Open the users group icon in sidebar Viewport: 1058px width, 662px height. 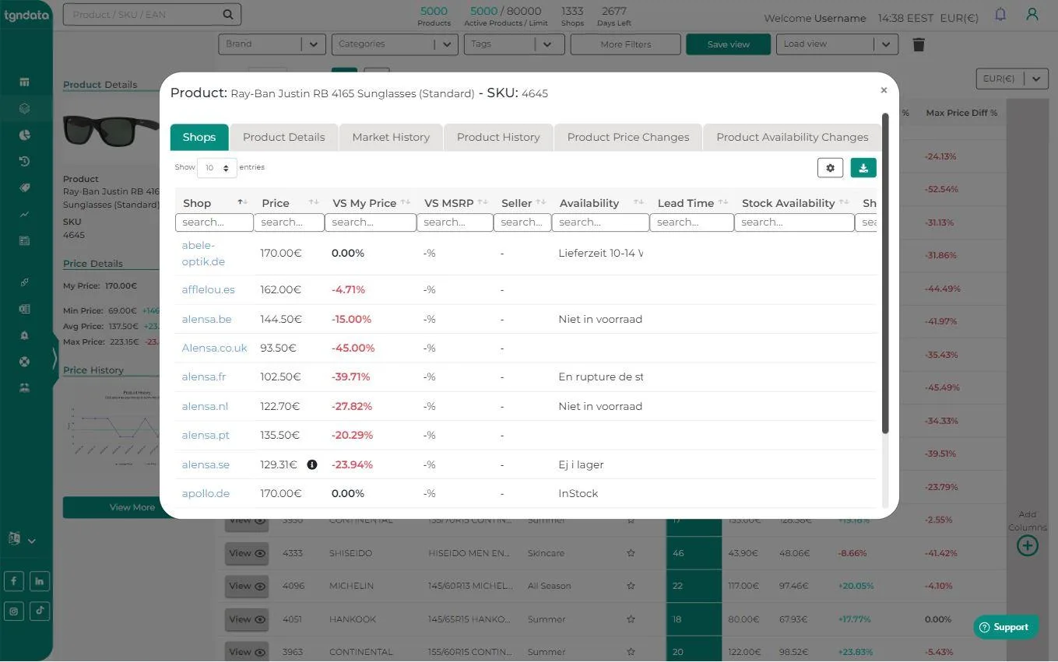click(x=24, y=387)
